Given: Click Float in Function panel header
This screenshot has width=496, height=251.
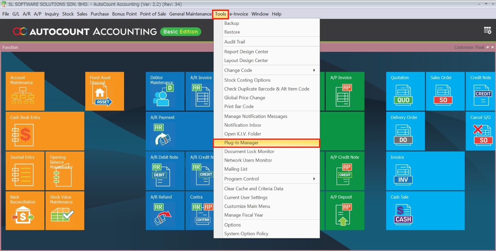Looking at the screenshot, I should pyautogui.click(x=479, y=47).
